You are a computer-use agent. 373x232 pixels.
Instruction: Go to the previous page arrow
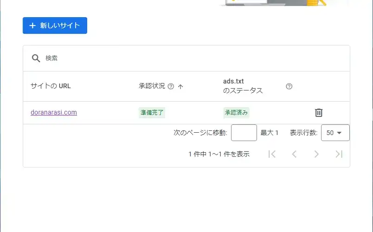(x=294, y=154)
